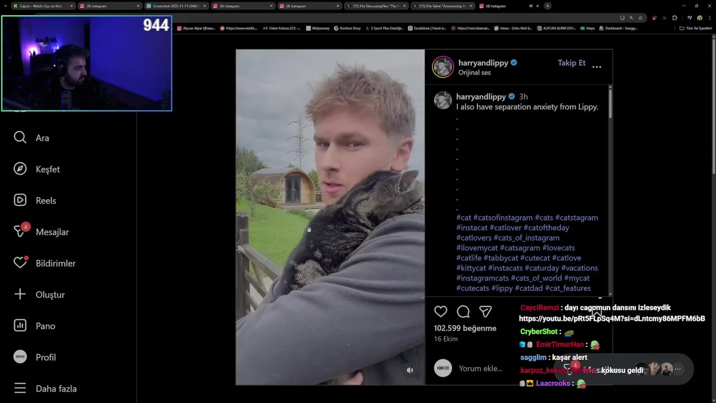716x403 pixels.
Task: Open the browser profile avatar icon
Action: 699,18
